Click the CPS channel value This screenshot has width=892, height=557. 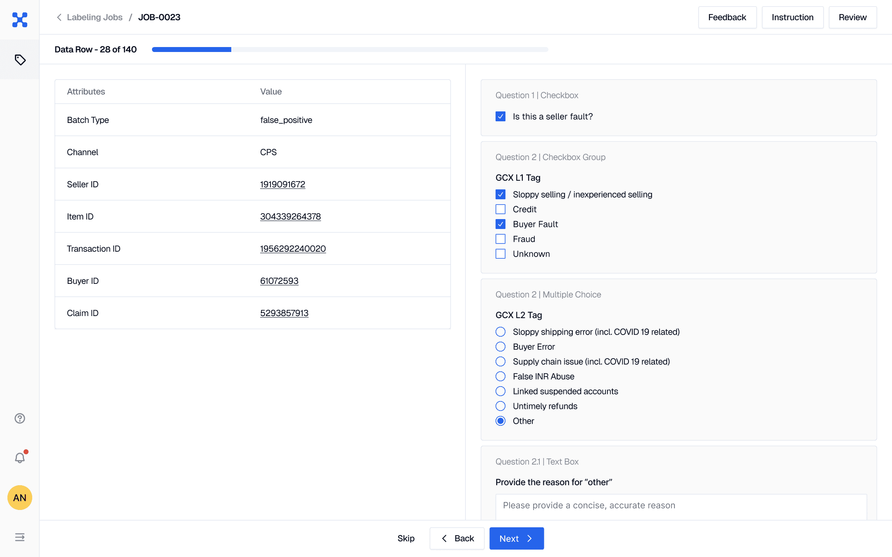268,152
